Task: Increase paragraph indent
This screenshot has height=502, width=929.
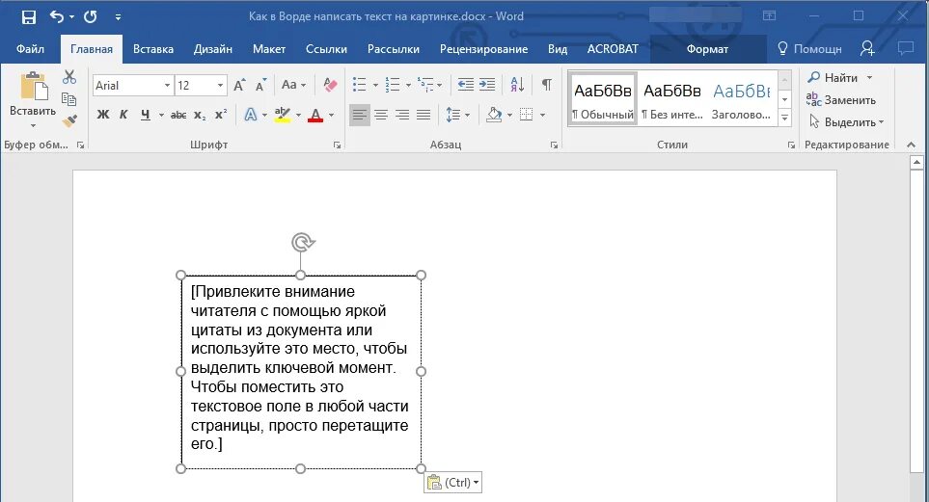Action: (487, 85)
